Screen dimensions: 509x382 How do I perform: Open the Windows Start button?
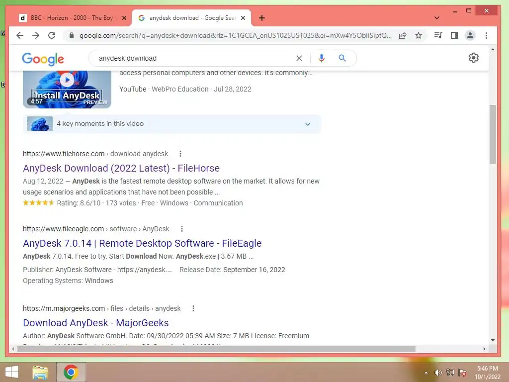tap(12, 372)
